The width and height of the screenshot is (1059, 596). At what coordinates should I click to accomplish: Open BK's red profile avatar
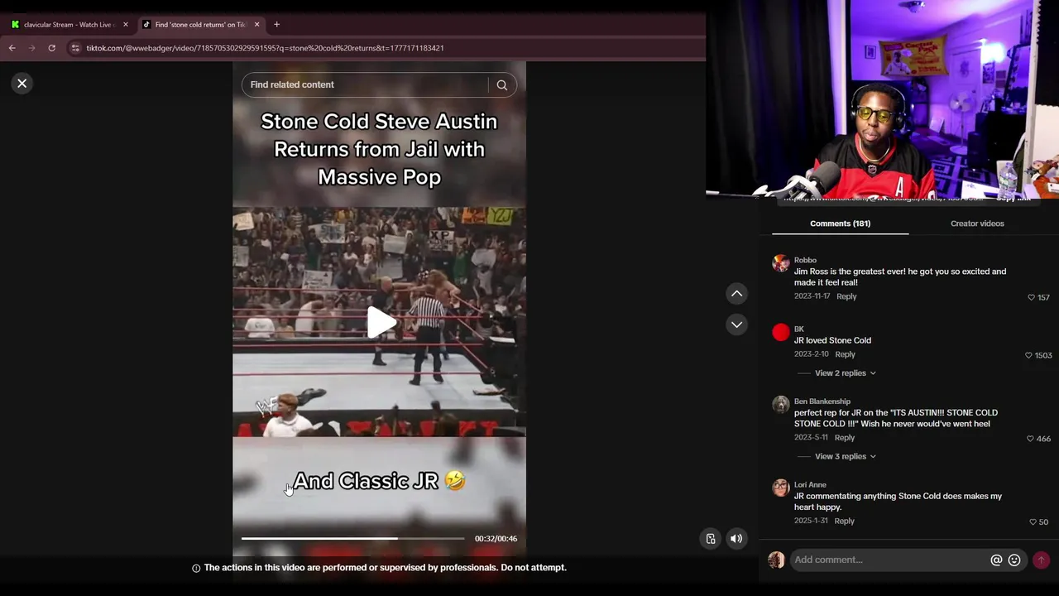point(781,333)
